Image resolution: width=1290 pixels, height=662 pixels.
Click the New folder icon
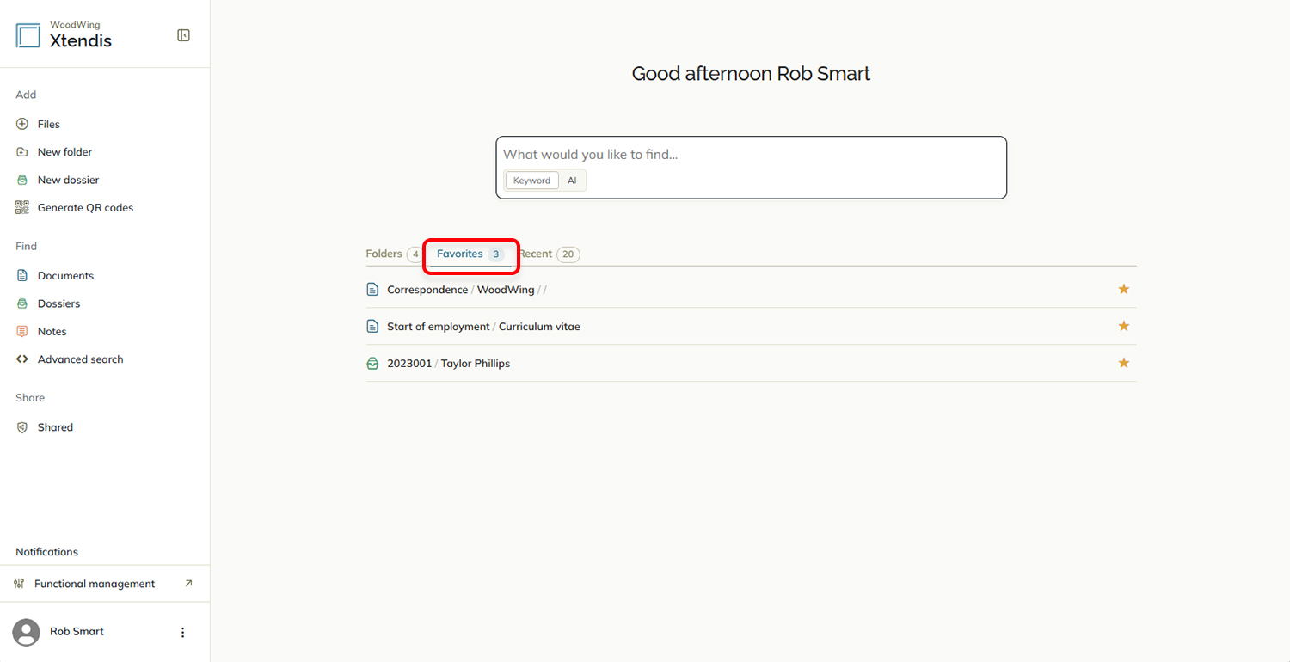(x=22, y=152)
